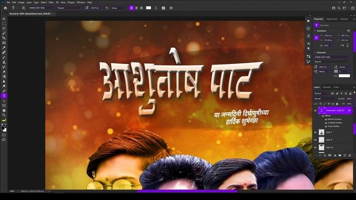Toggle text orientation in options bar
Viewport: 356px width, 200px height.
[x=23, y=8]
